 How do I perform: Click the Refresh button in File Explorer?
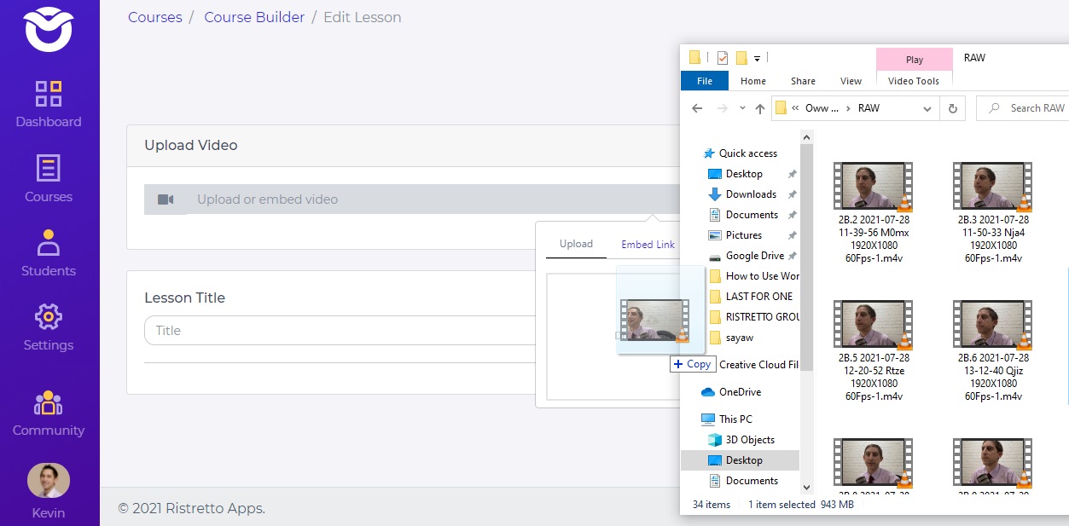(953, 108)
